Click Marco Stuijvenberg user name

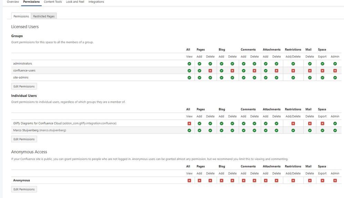[40, 130]
